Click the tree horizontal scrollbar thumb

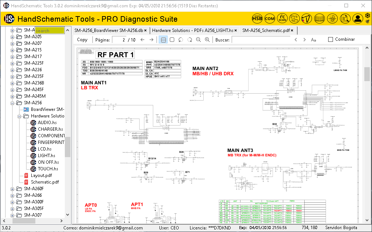point(24,221)
